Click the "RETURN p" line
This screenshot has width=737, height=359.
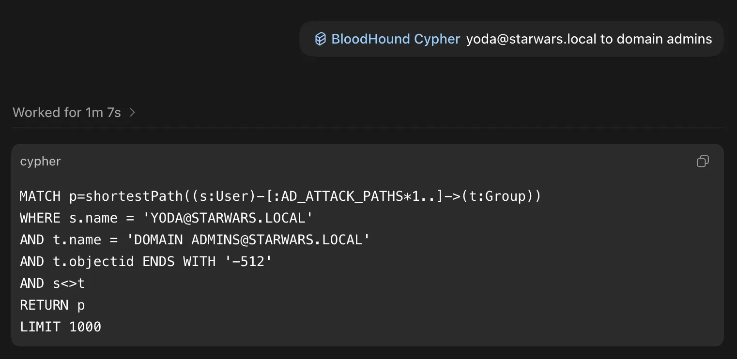click(52, 305)
